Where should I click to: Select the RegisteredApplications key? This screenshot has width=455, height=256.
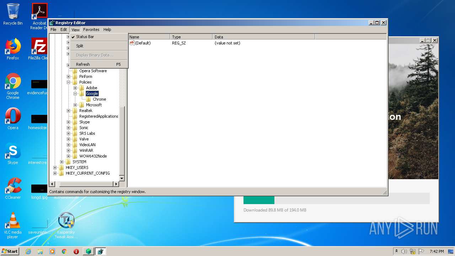point(98,116)
